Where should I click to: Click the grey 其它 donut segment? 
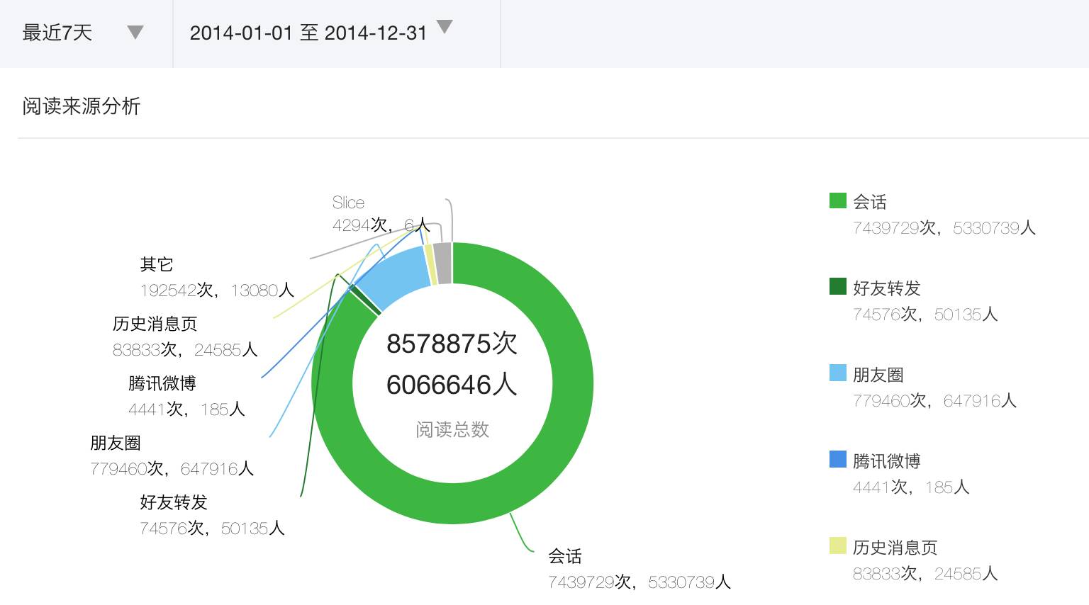click(443, 264)
